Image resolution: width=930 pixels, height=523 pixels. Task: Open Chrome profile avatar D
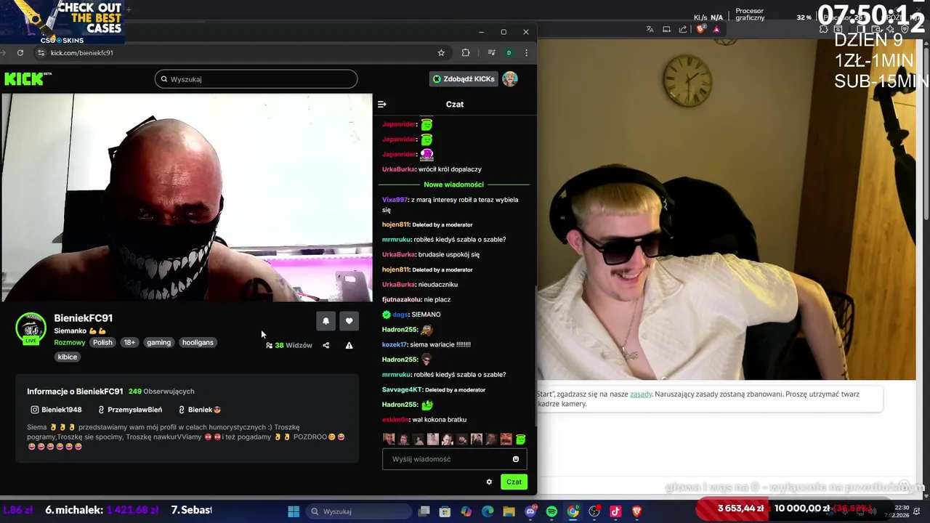tap(509, 53)
